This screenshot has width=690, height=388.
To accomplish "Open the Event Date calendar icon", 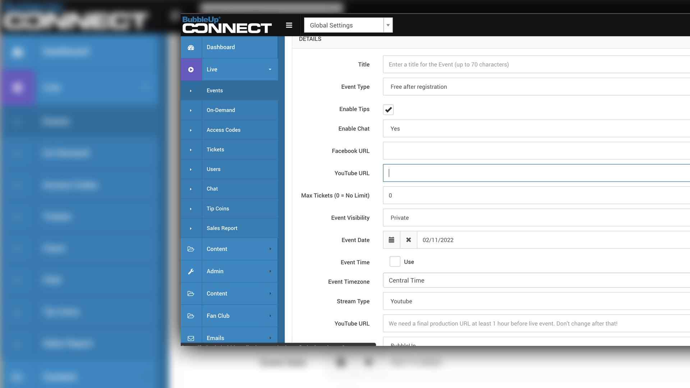I will coord(391,240).
